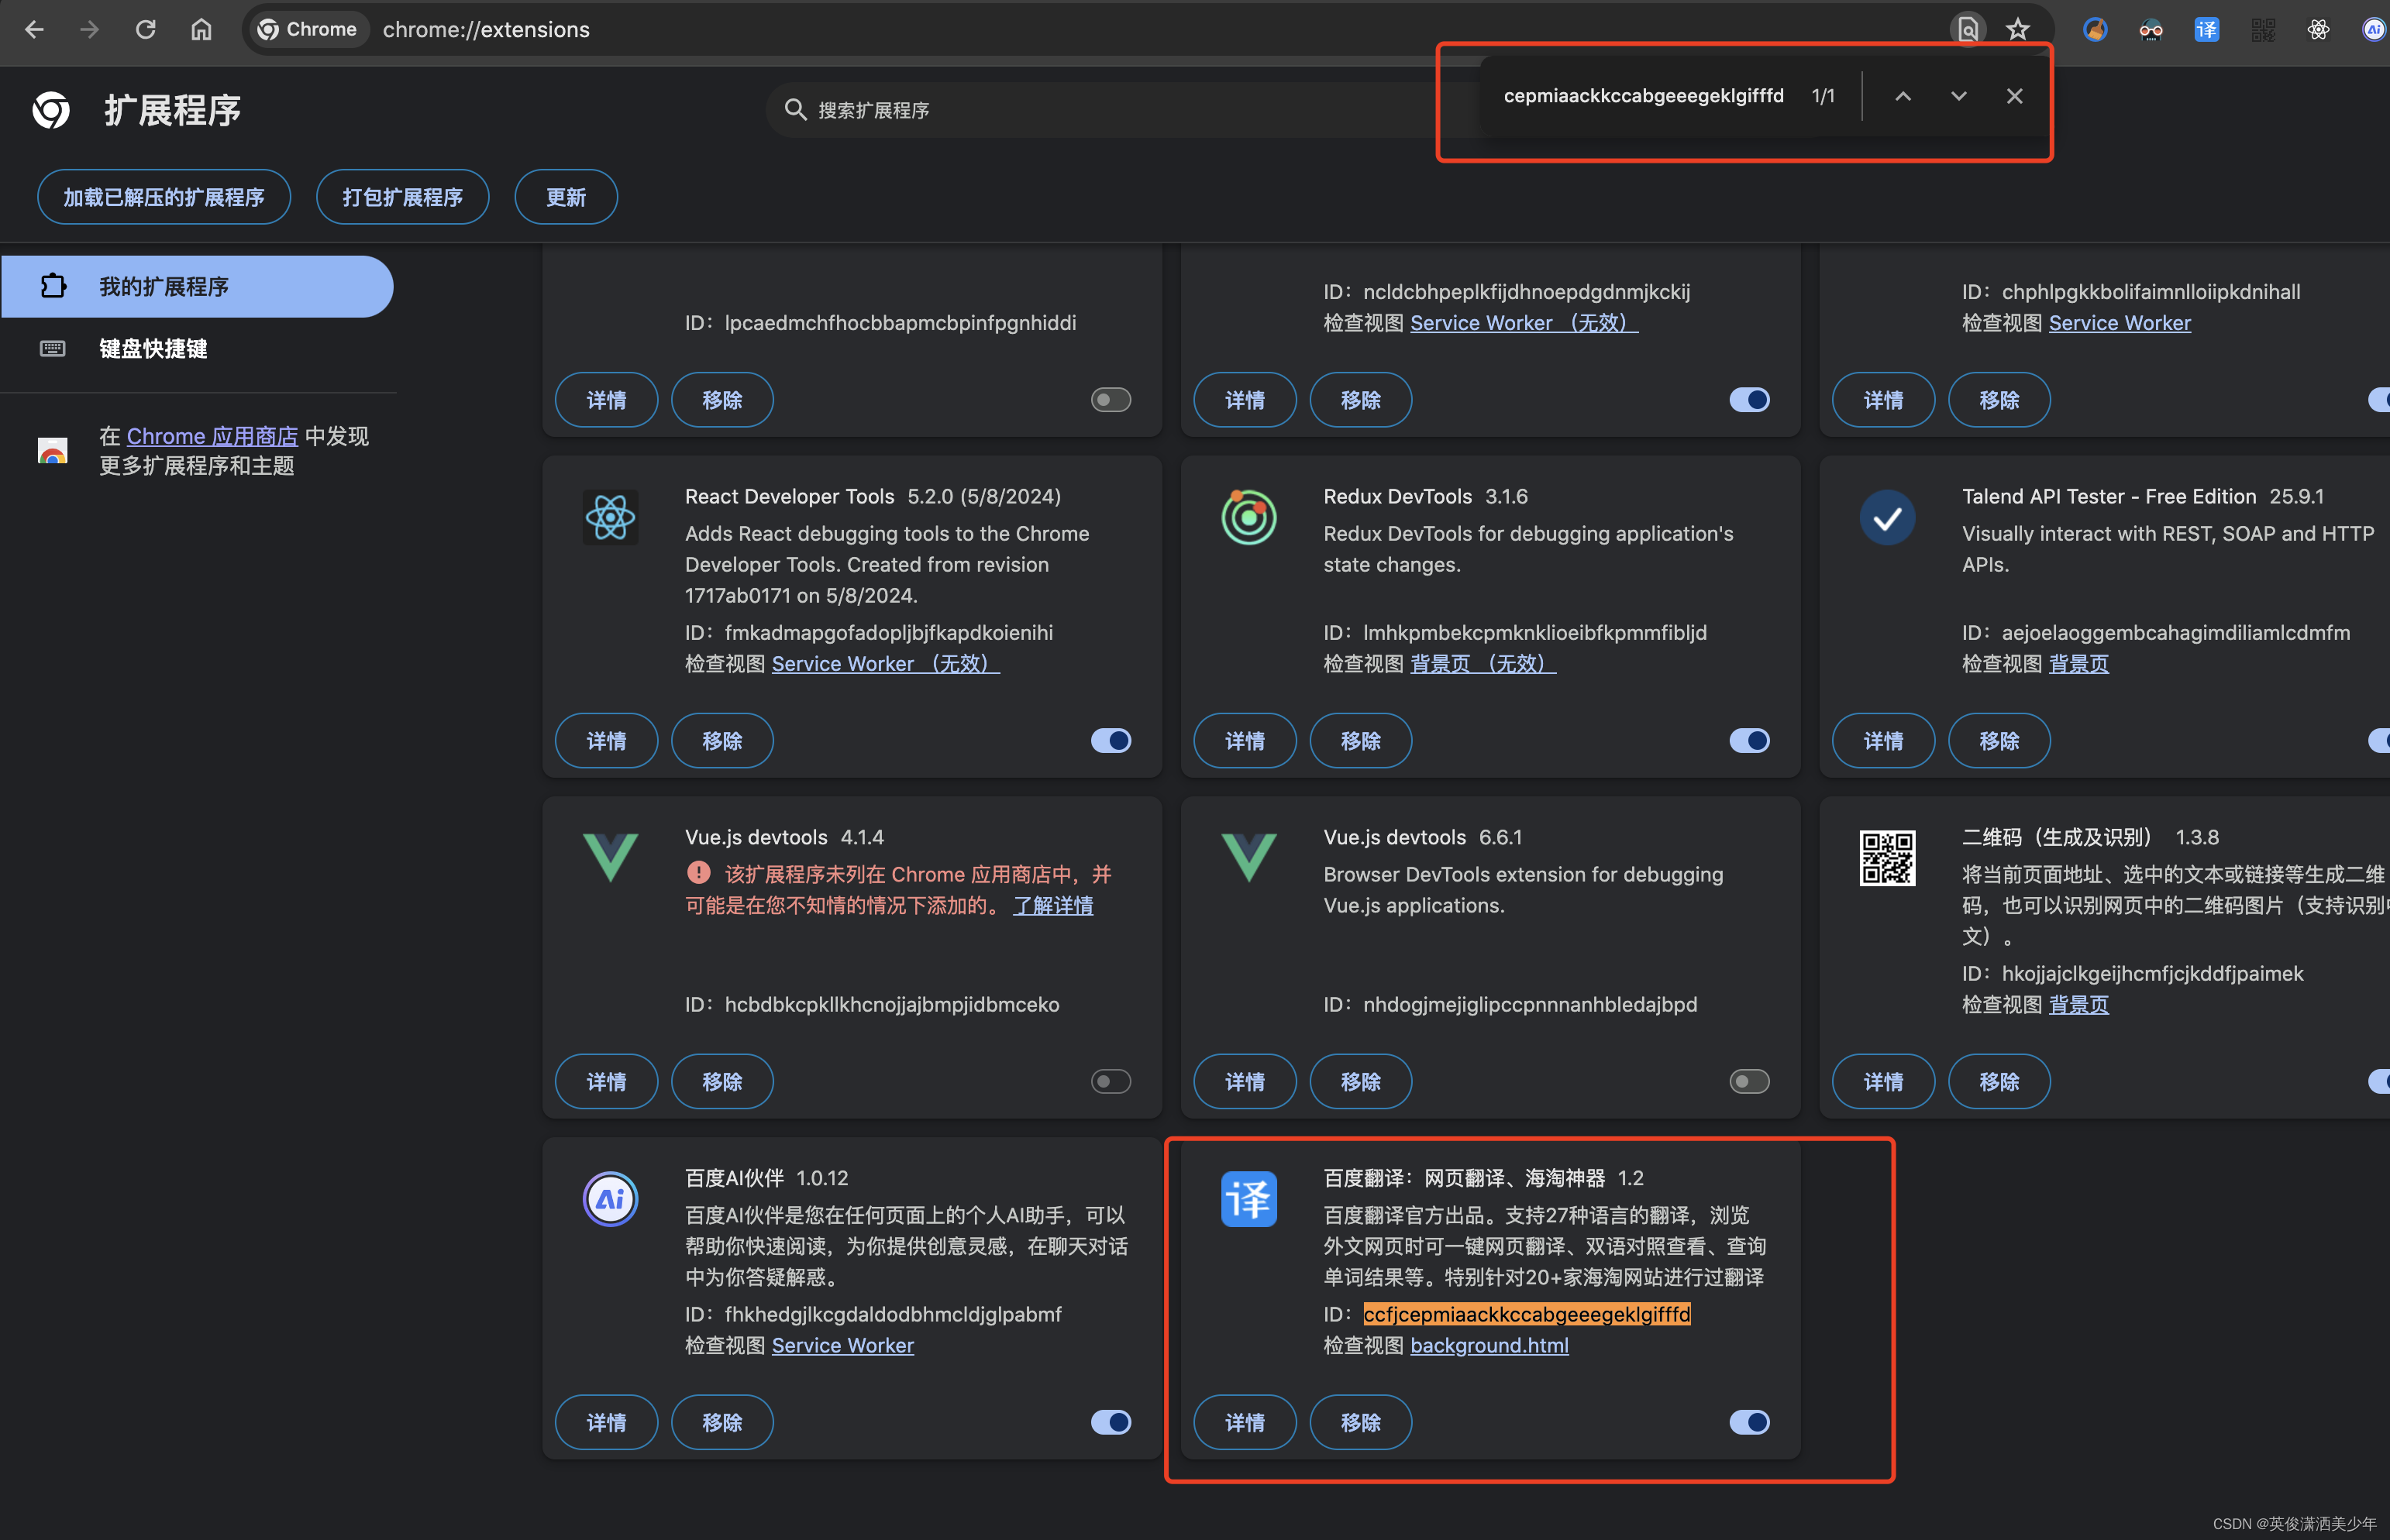The image size is (2390, 1540).
Task: Click the Chrome logo beside 扩展程序 title
Action: (x=51, y=110)
